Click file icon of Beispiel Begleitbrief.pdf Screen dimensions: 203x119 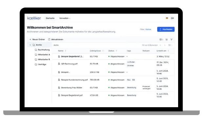tap(59, 95)
